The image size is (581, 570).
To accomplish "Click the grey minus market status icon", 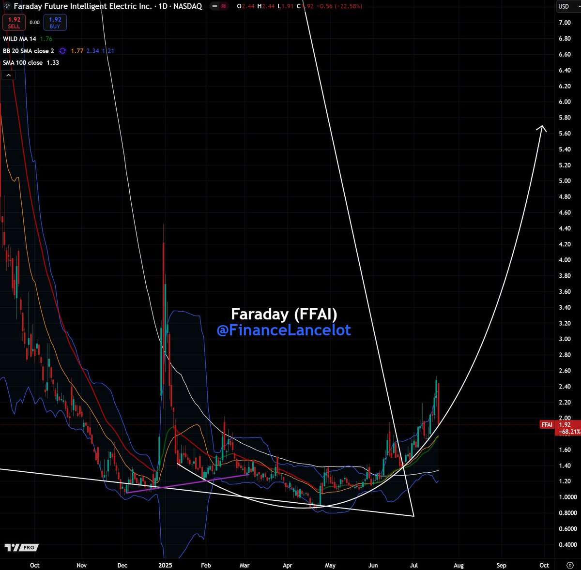I will click(x=214, y=6).
